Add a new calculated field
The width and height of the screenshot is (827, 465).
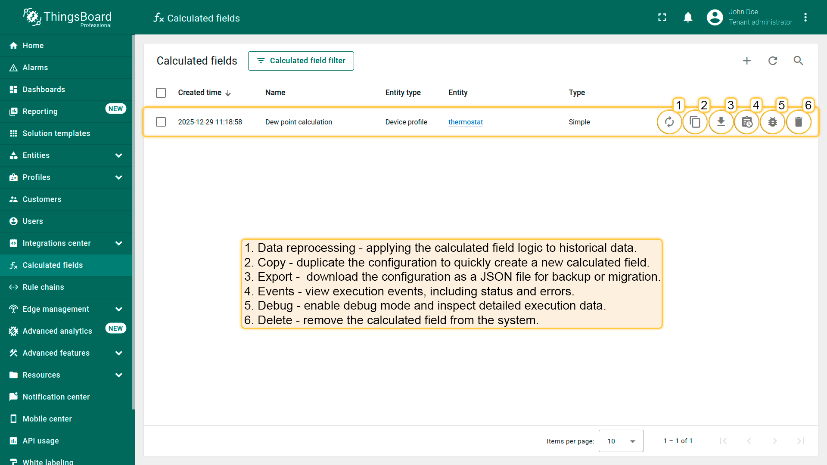747,61
